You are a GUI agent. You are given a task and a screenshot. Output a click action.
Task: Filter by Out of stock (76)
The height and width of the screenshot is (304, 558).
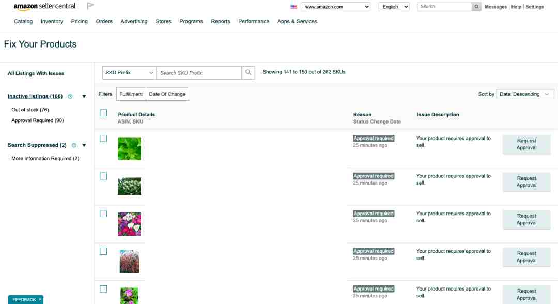pos(30,110)
